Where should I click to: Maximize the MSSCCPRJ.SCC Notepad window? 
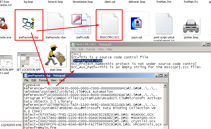point(208,44)
